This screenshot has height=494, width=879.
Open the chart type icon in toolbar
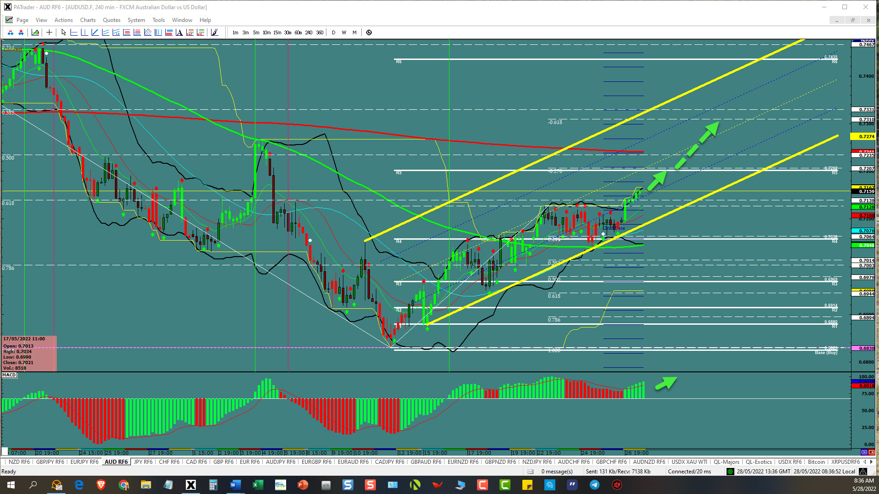tap(35, 32)
